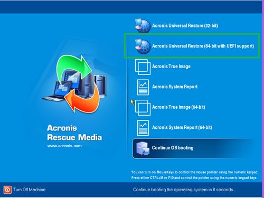Viewport: 264px width, 198px height.
Task: Click the MouseKeys hint text 'You can turn on MouseKeys'
Action: click(195, 172)
